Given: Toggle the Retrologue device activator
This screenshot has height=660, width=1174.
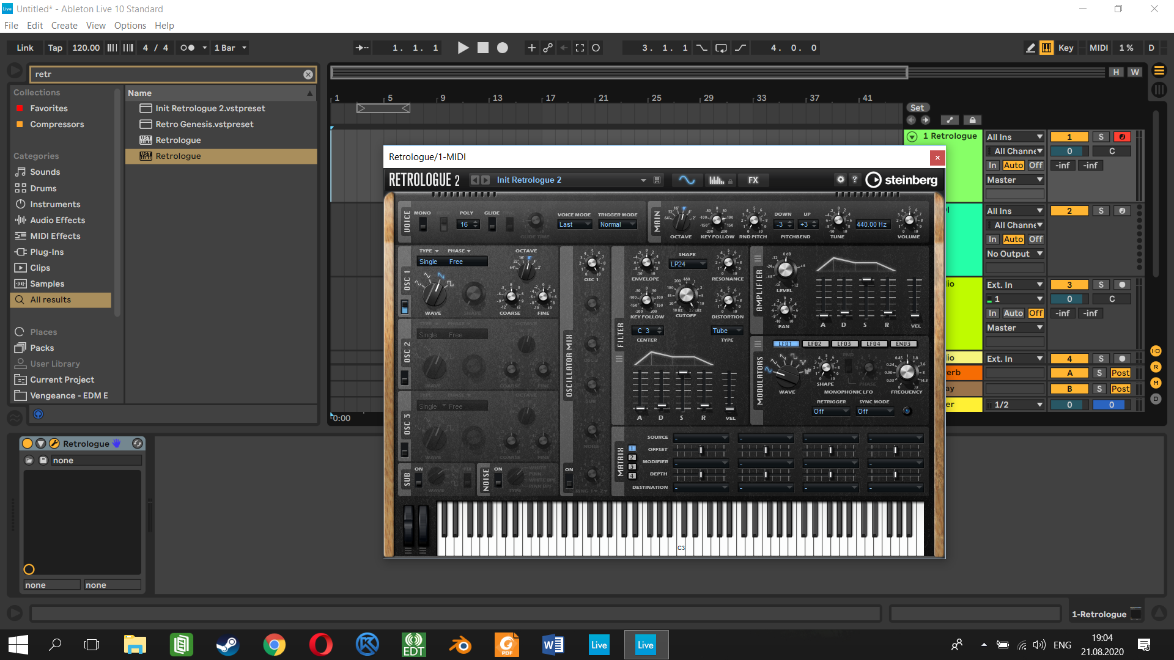Looking at the screenshot, I should point(28,444).
